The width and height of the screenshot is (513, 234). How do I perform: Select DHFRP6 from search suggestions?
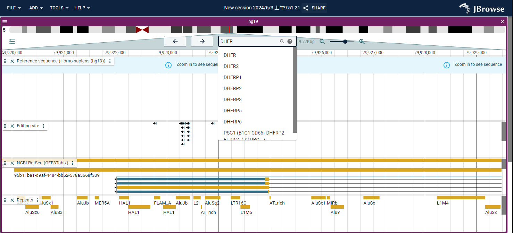click(x=256, y=122)
